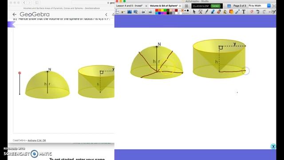Select the Shape tool
284x160 pixels.
point(231,12)
